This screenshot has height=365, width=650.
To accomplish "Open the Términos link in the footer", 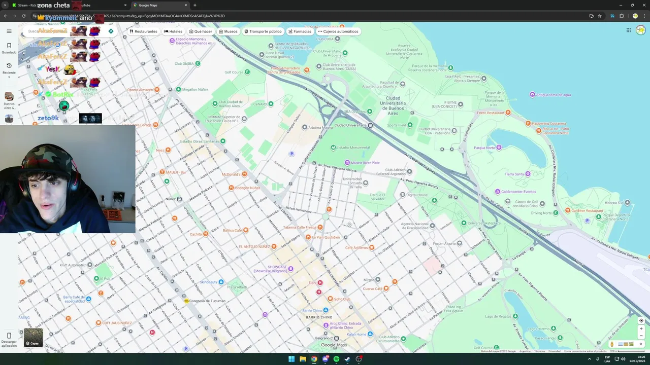I will pyautogui.click(x=539, y=351).
